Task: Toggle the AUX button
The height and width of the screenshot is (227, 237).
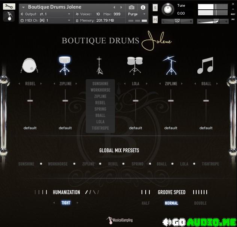Action: [x=233, y=14]
